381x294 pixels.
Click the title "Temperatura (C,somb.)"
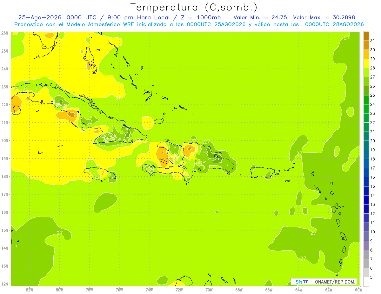[194, 7]
